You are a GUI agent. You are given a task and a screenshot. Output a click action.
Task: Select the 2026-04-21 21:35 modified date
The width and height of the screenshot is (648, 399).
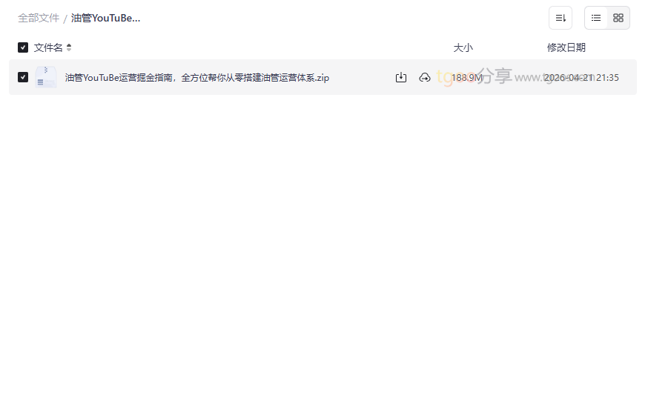[581, 78]
